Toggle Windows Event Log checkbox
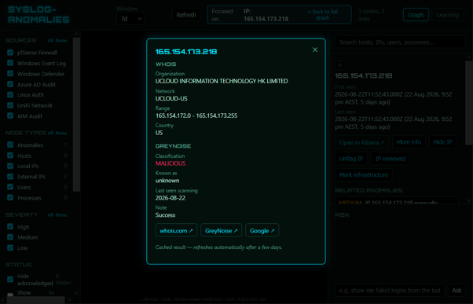This screenshot has height=304, width=473. pyautogui.click(x=10, y=63)
